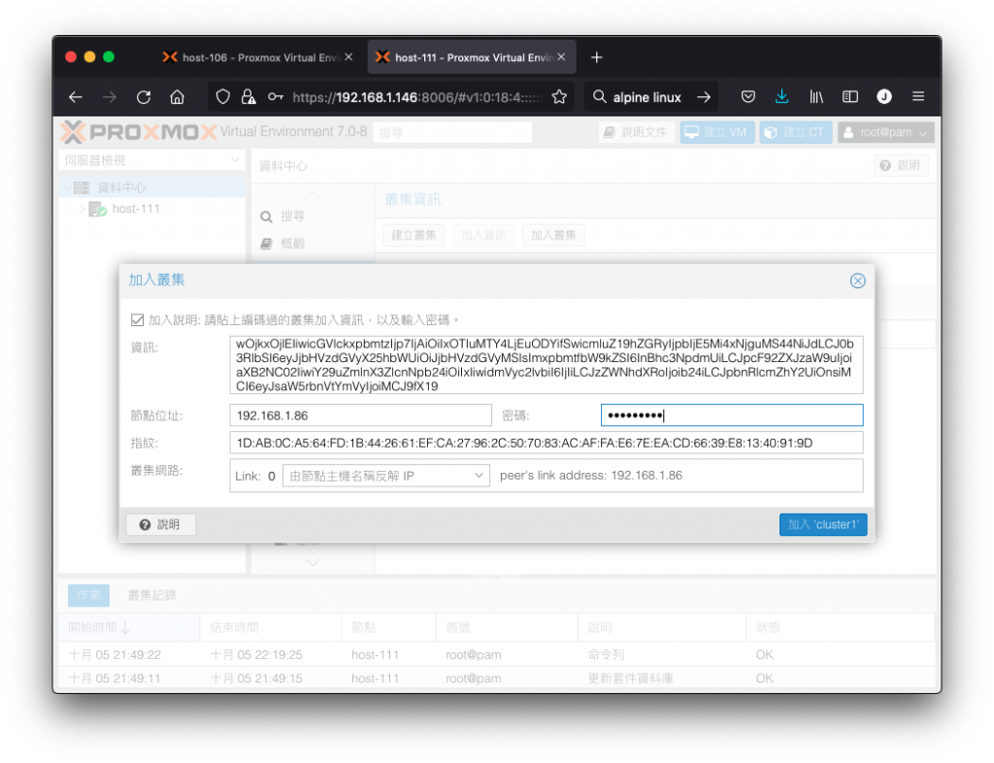The image size is (994, 763).
Task: Click 加入叢集 toolbar button
Action: 552,235
